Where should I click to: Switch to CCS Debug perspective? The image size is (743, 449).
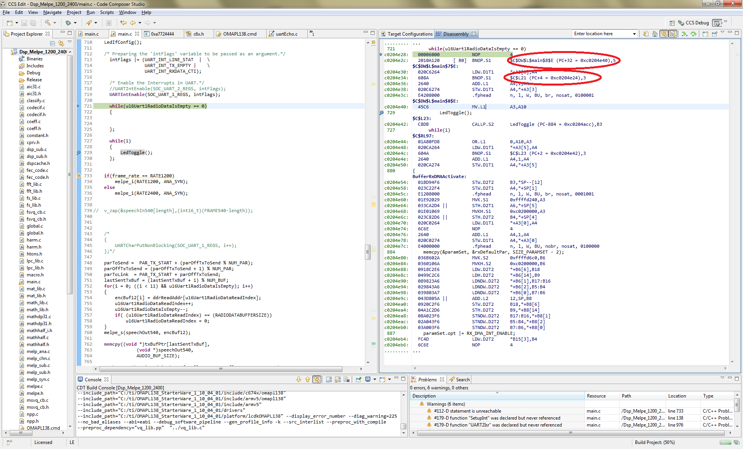pyautogui.click(x=694, y=23)
